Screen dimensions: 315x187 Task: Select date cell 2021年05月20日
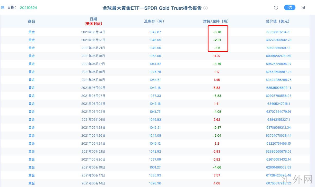(93, 160)
